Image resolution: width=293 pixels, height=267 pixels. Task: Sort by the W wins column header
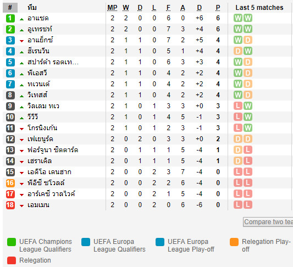pos(126,8)
